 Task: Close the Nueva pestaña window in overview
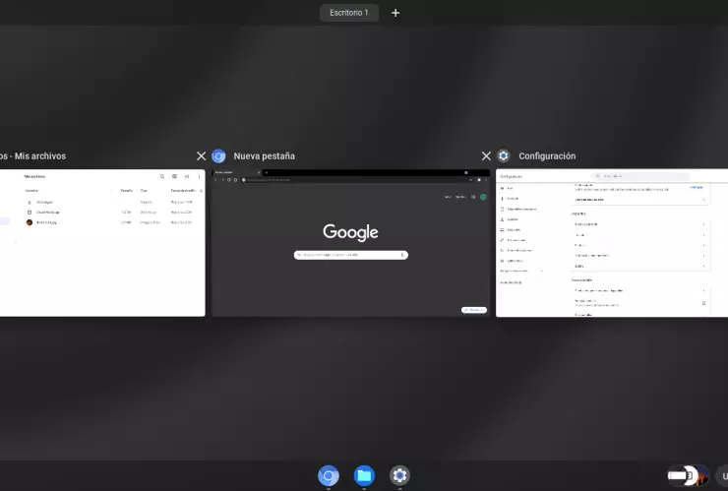pos(486,156)
